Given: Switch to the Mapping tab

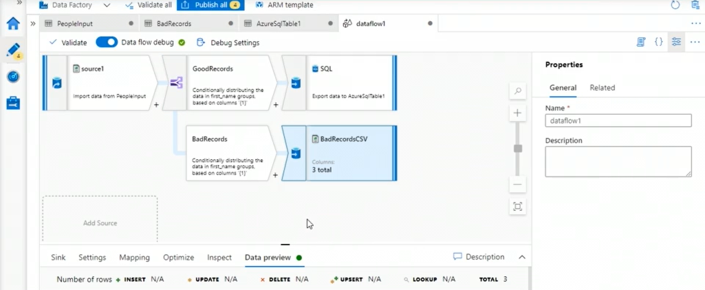Looking at the screenshot, I should pyautogui.click(x=134, y=257).
